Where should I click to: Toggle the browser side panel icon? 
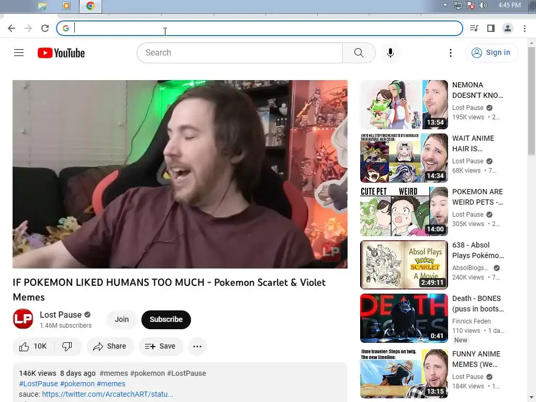click(491, 28)
